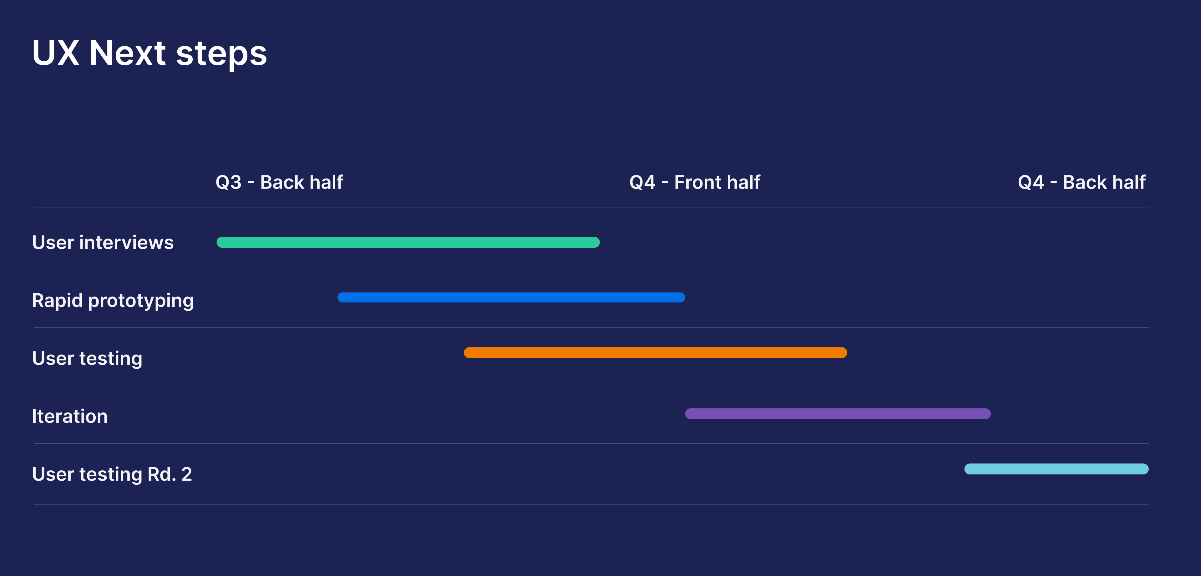The height and width of the screenshot is (576, 1201).
Task: Select the Iteration row label
Action: coord(69,416)
